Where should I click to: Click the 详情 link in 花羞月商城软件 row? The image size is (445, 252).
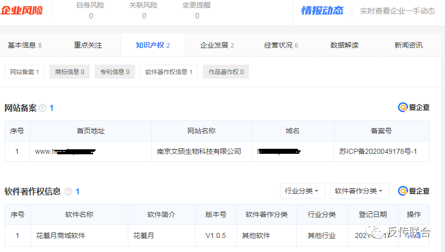(x=414, y=235)
